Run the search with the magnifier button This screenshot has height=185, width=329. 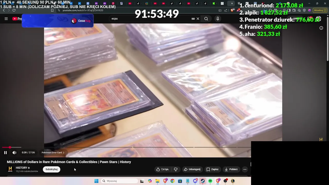[x=206, y=19]
